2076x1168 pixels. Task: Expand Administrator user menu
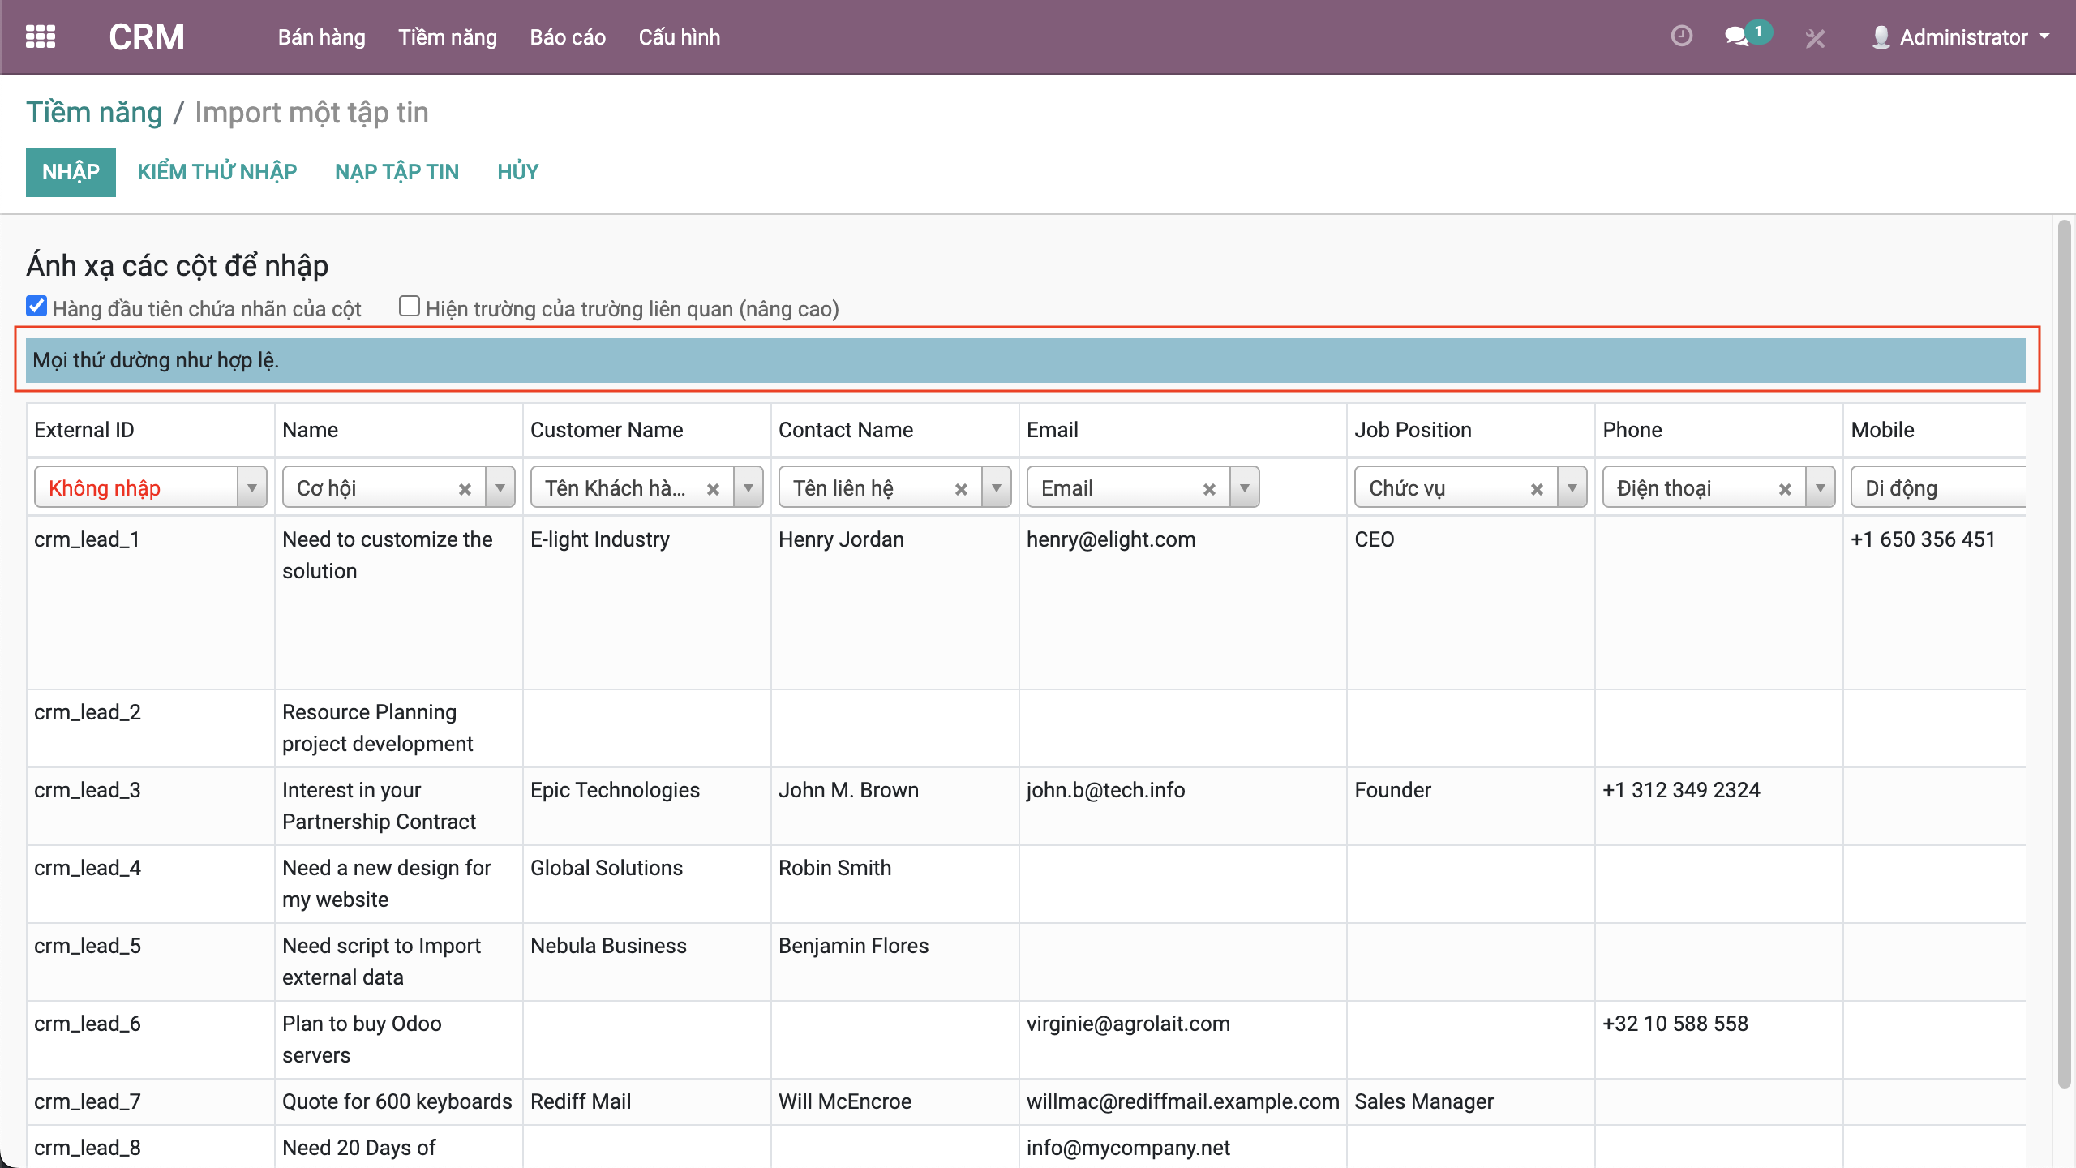tap(1962, 37)
